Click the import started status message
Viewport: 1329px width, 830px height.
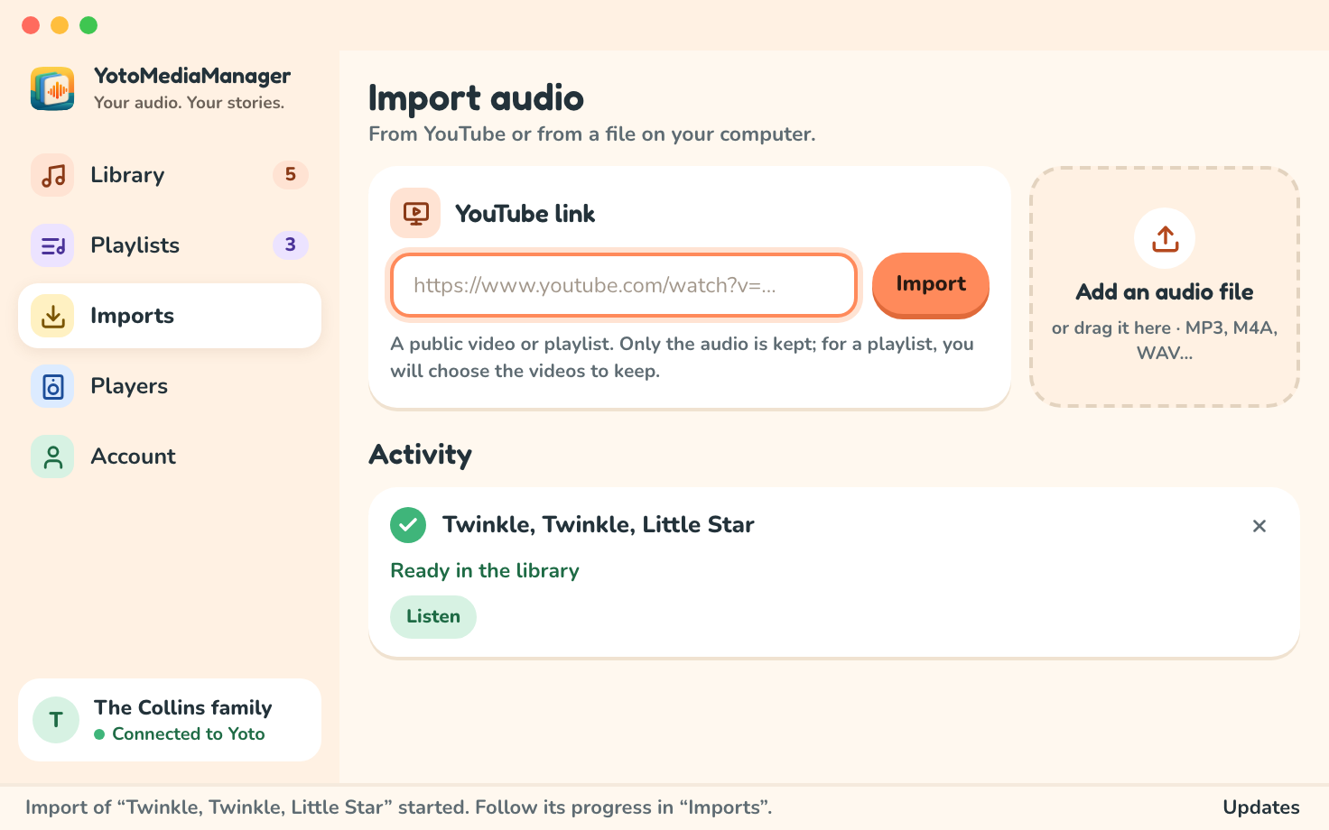click(x=399, y=807)
